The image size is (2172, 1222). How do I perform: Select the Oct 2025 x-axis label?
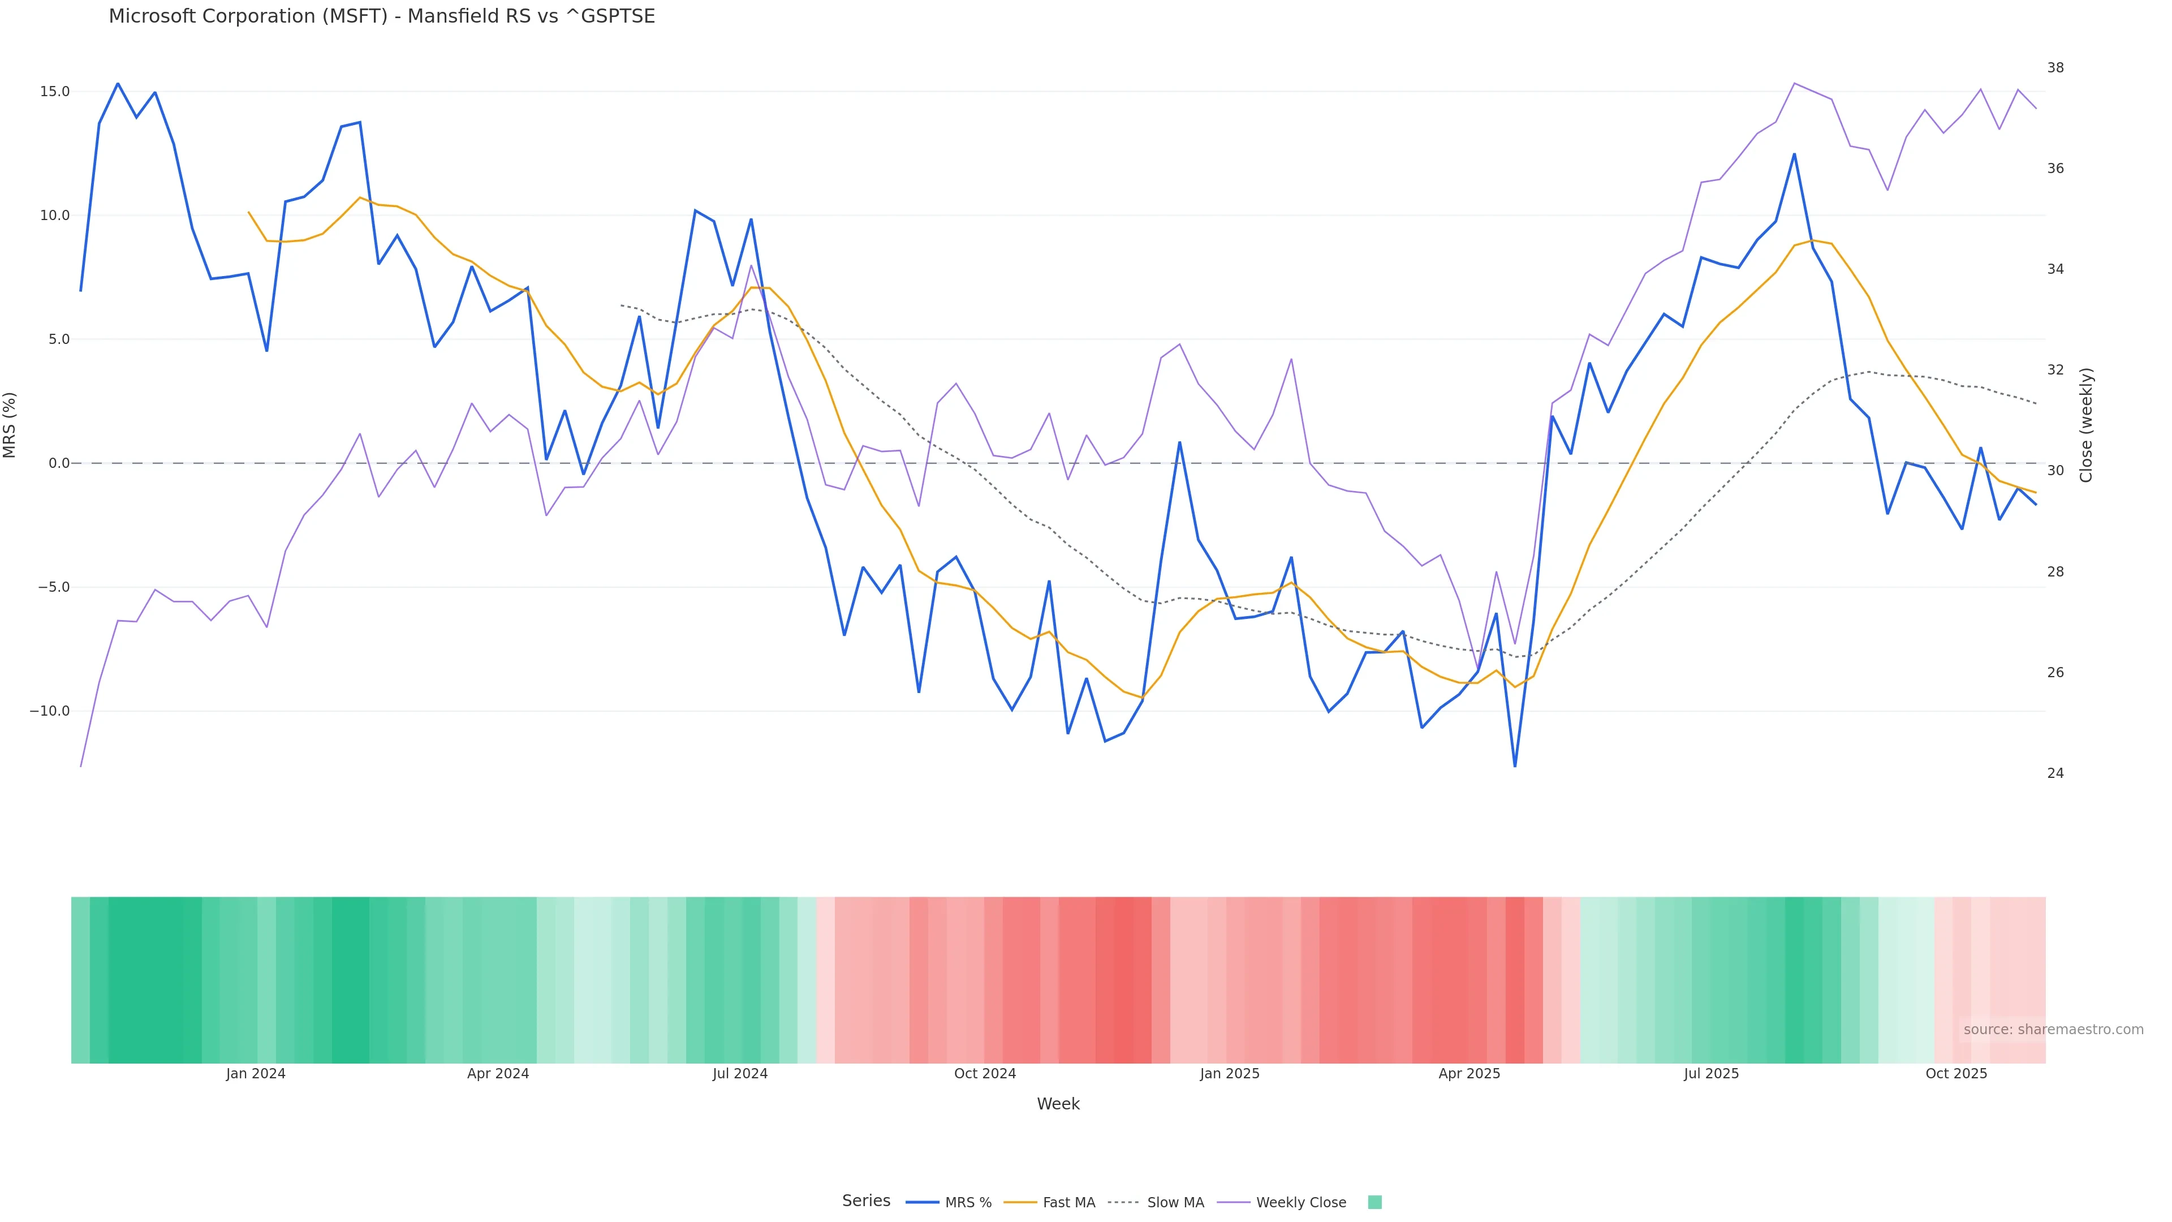[x=1956, y=1074]
